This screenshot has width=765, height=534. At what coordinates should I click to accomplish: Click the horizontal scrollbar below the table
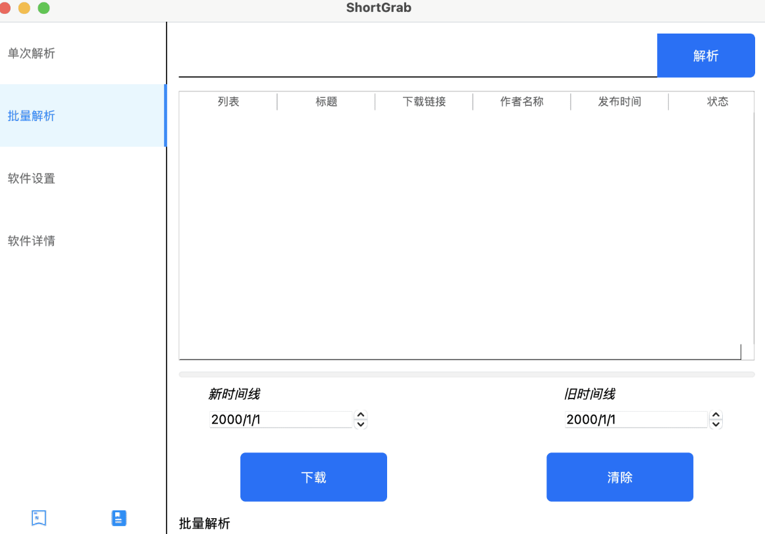[467, 374]
